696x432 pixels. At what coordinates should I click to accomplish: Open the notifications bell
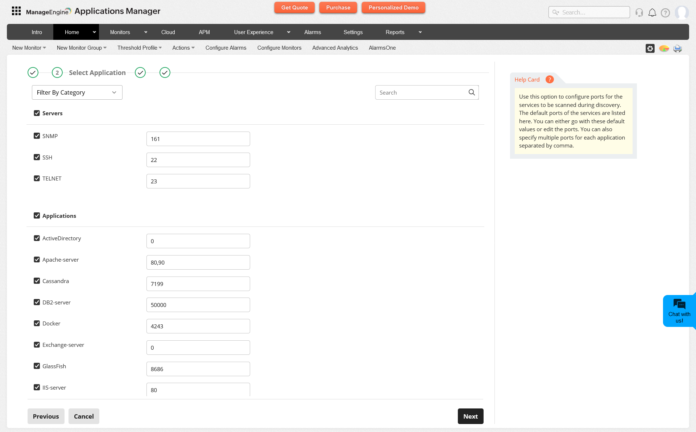(652, 13)
